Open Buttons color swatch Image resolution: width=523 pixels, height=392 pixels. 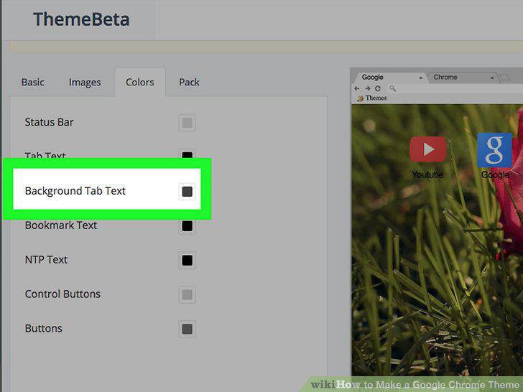tap(187, 329)
